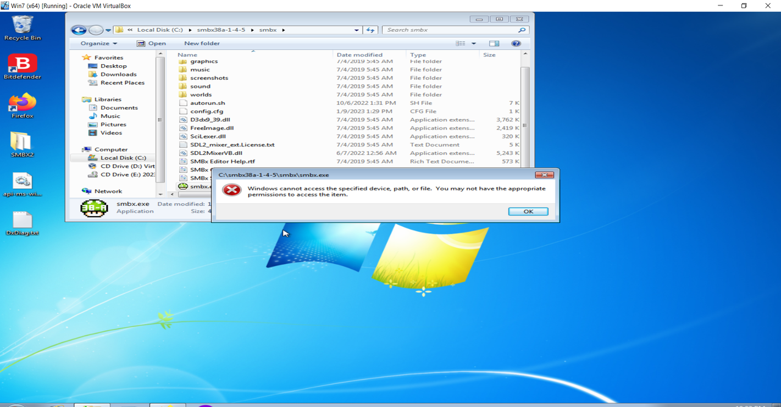Launch Firefox desktop shortcut
Image resolution: width=781 pixels, height=407 pixels.
[23, 106]
